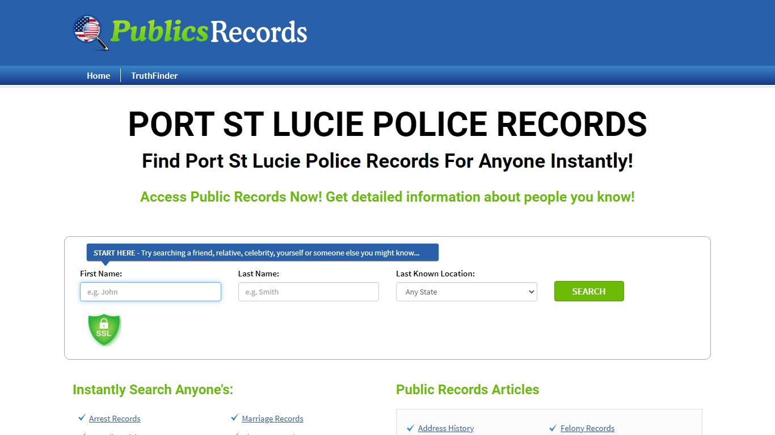Open the Arrest Records link

pyautogui.click(x=115, y=419)
